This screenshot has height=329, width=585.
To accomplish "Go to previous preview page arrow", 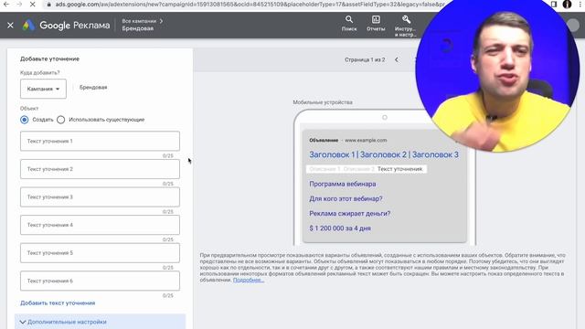I will click(397, 59).
